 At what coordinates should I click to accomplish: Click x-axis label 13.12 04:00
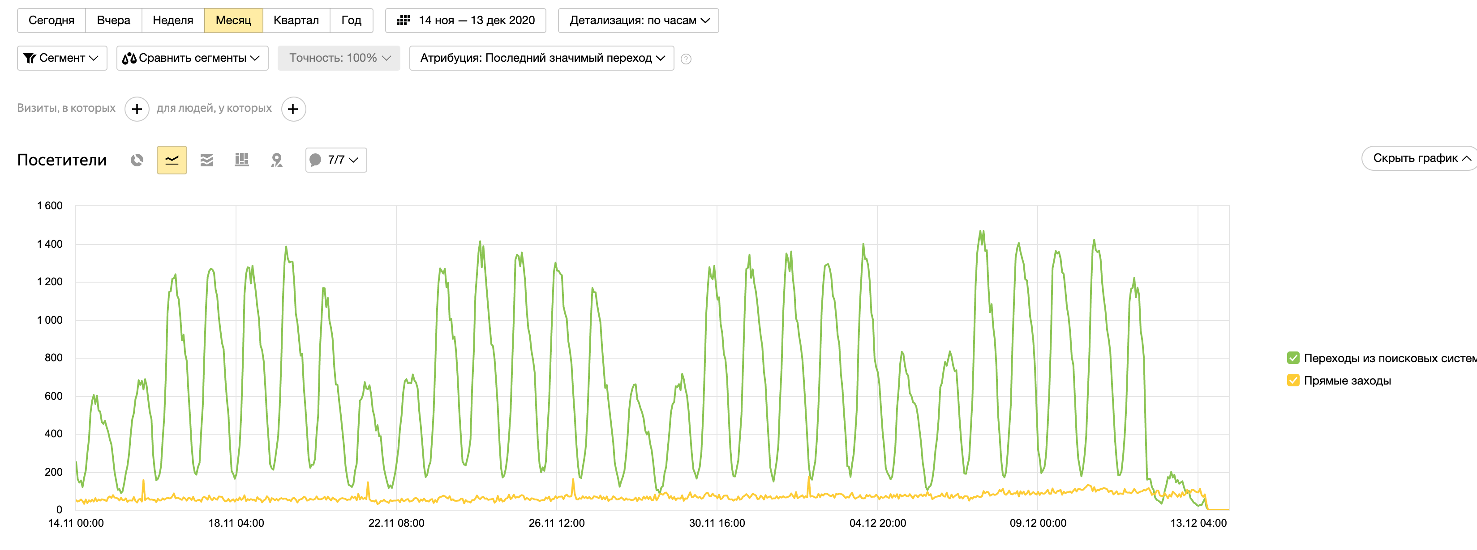click(1198, 524)
